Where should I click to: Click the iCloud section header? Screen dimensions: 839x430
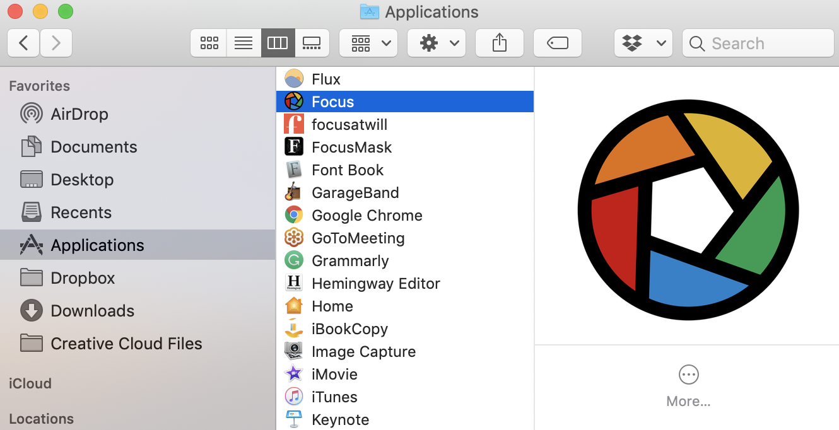(x=30, y=383)
